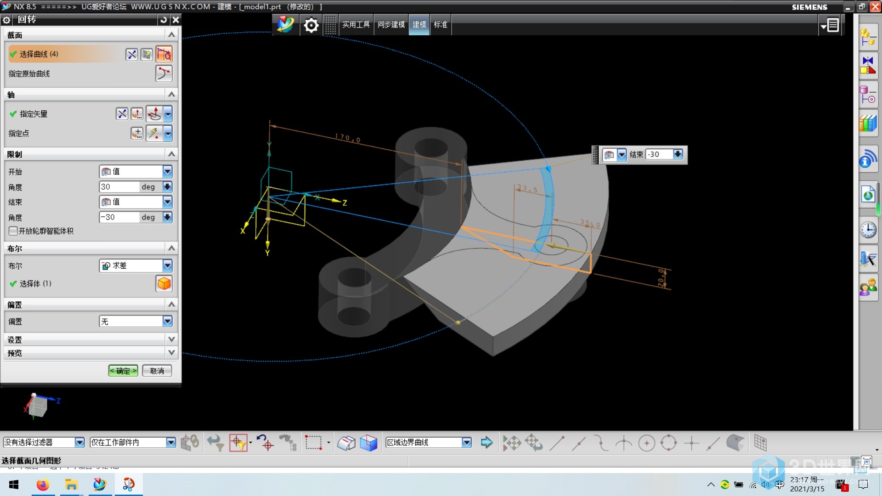
Task: Open the history clock sidebar icon
Action: (x=868, y=229)
